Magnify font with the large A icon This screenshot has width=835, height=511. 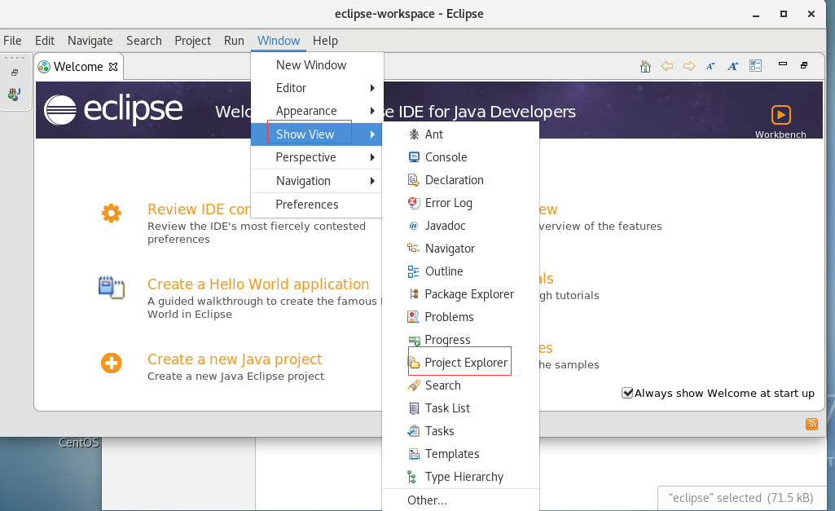click(733, 66)
